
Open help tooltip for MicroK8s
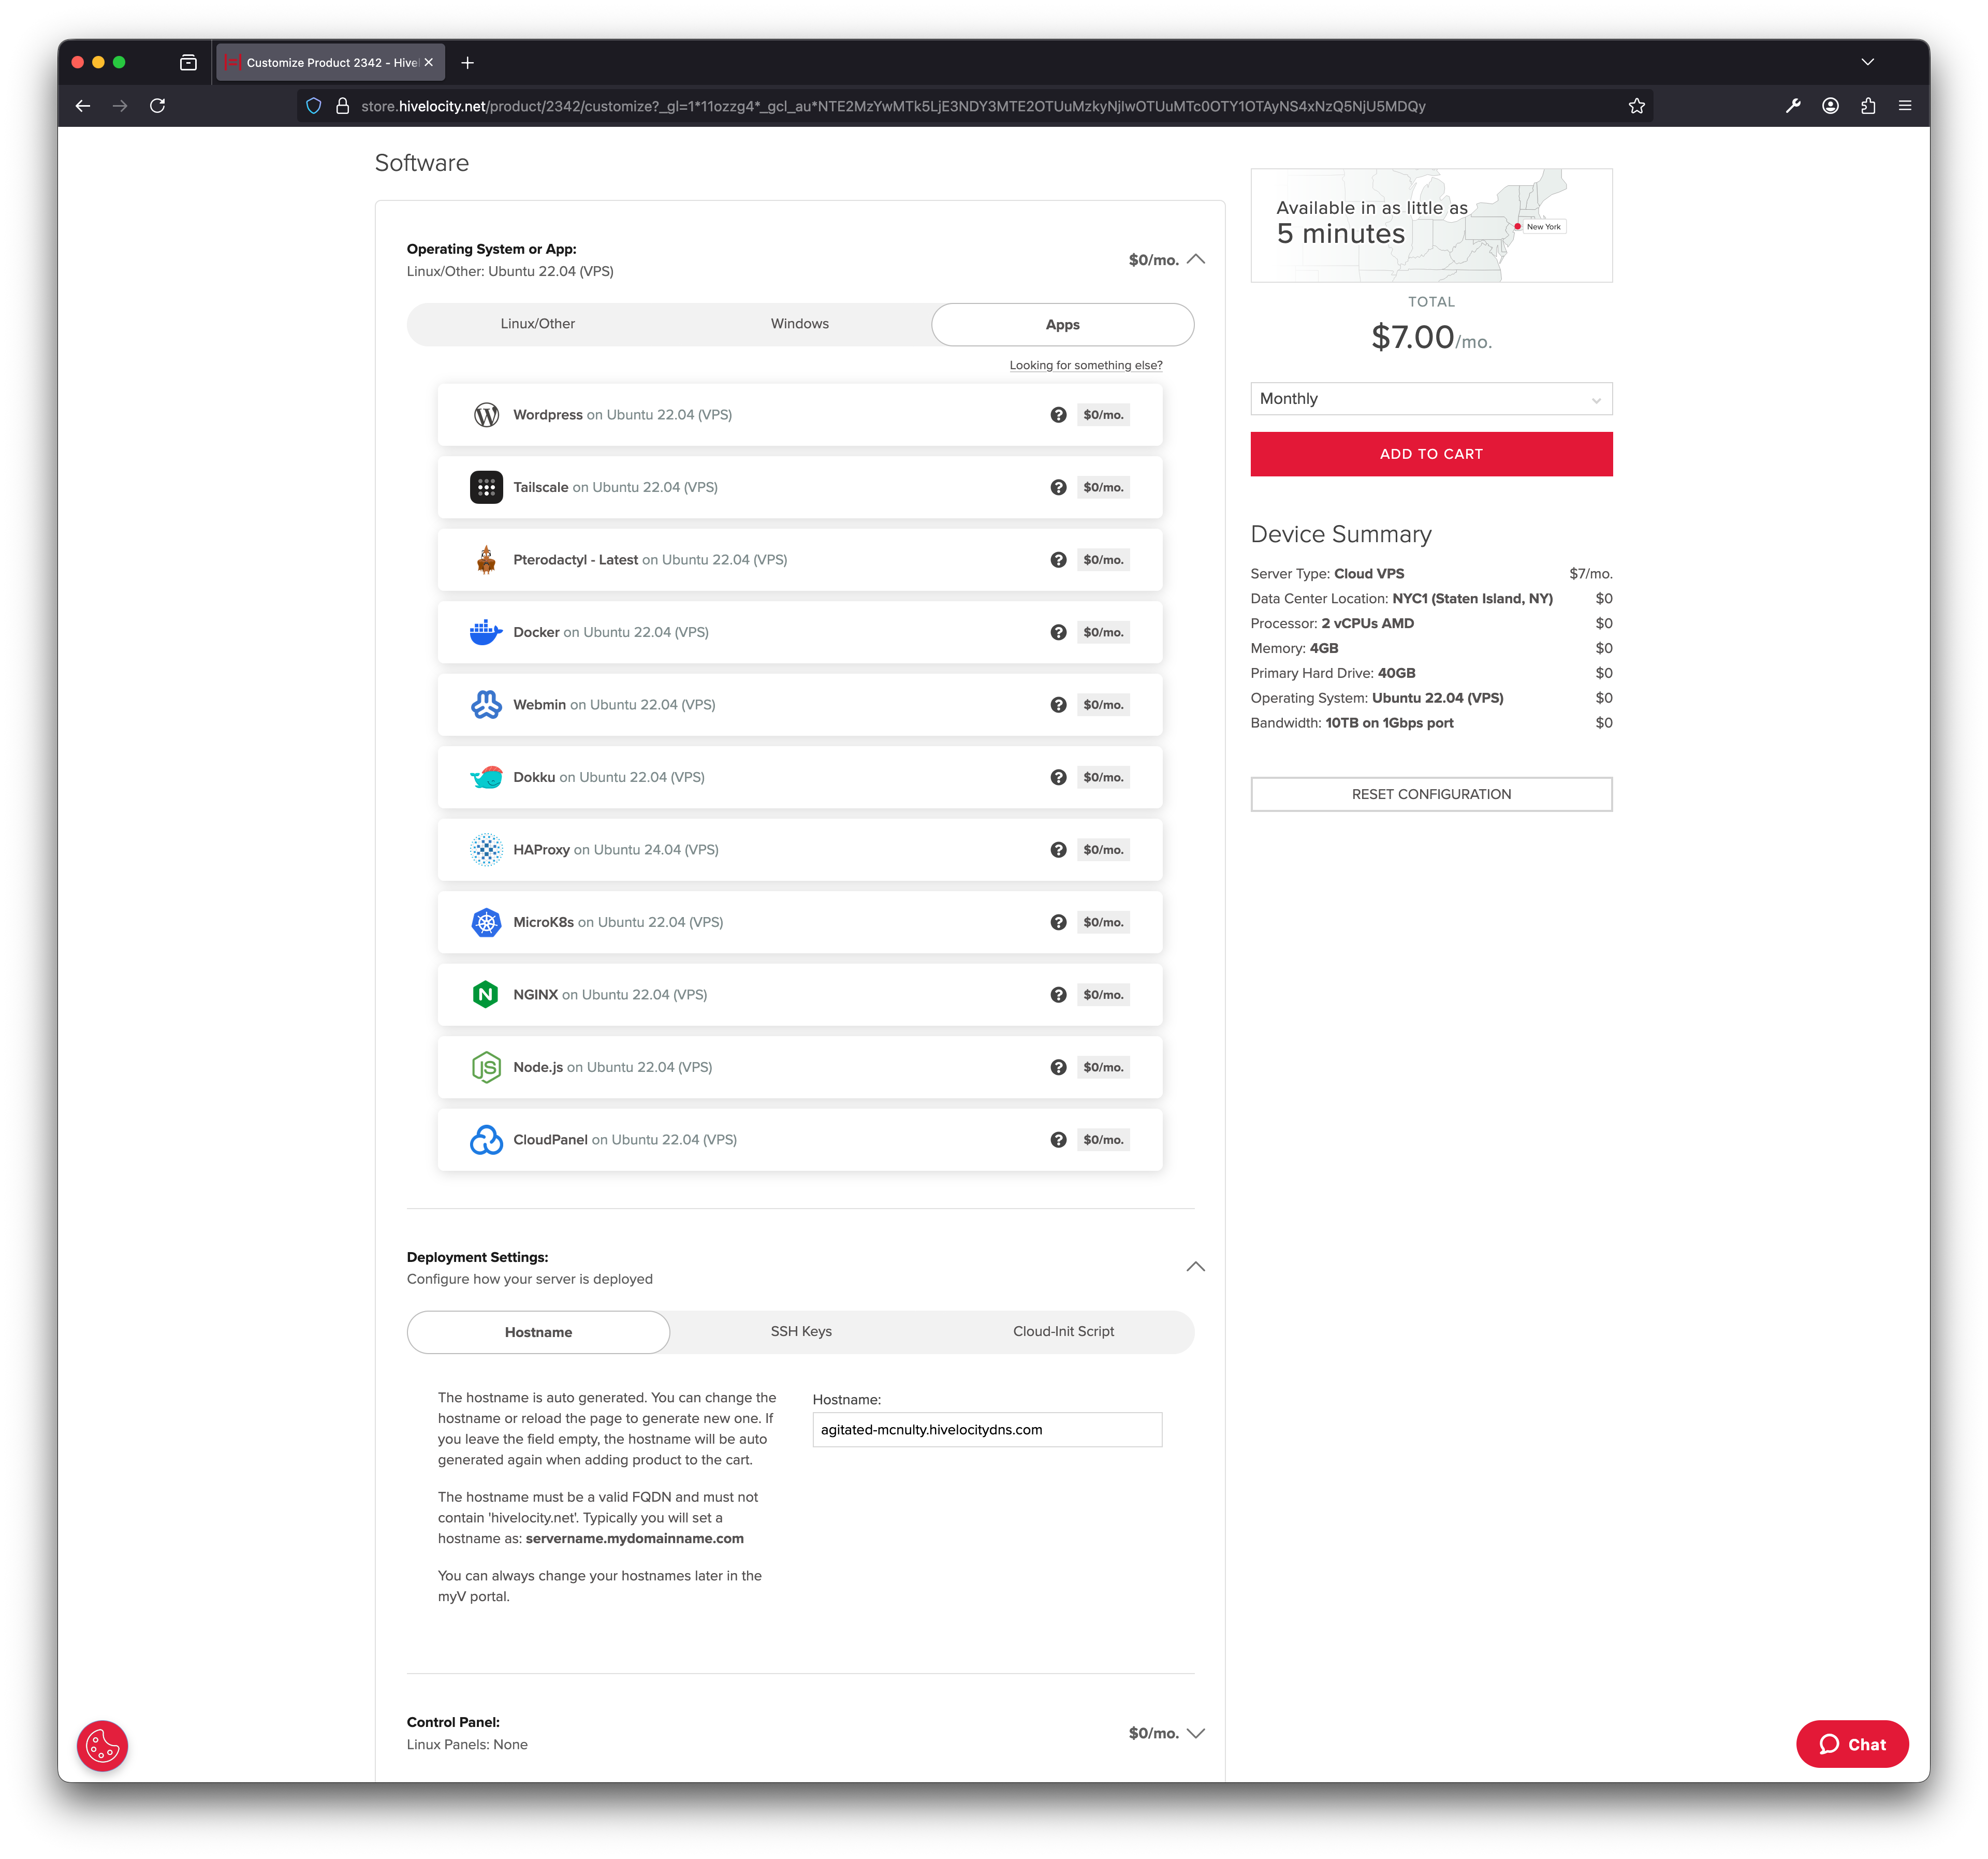point(1058,922)
